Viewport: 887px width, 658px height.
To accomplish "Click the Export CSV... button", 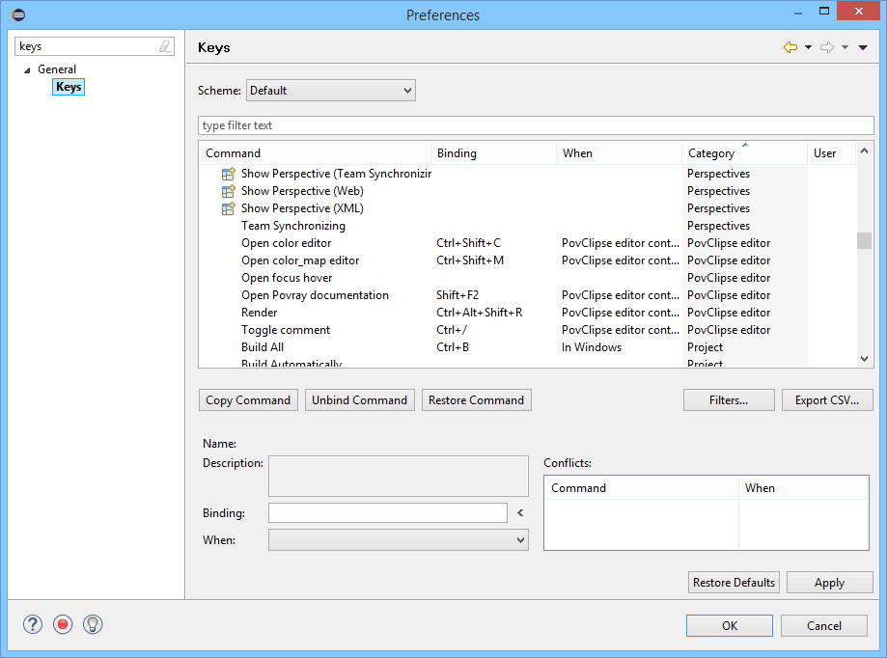I will pos(827,400).
